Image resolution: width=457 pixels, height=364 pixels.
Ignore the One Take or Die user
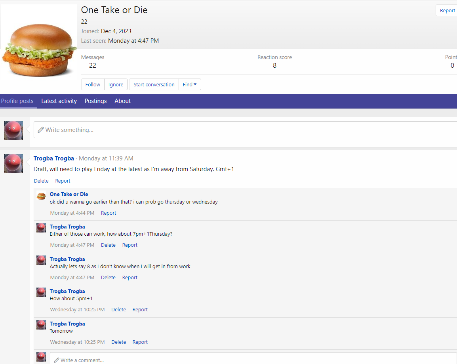click(x=116, y=84)
